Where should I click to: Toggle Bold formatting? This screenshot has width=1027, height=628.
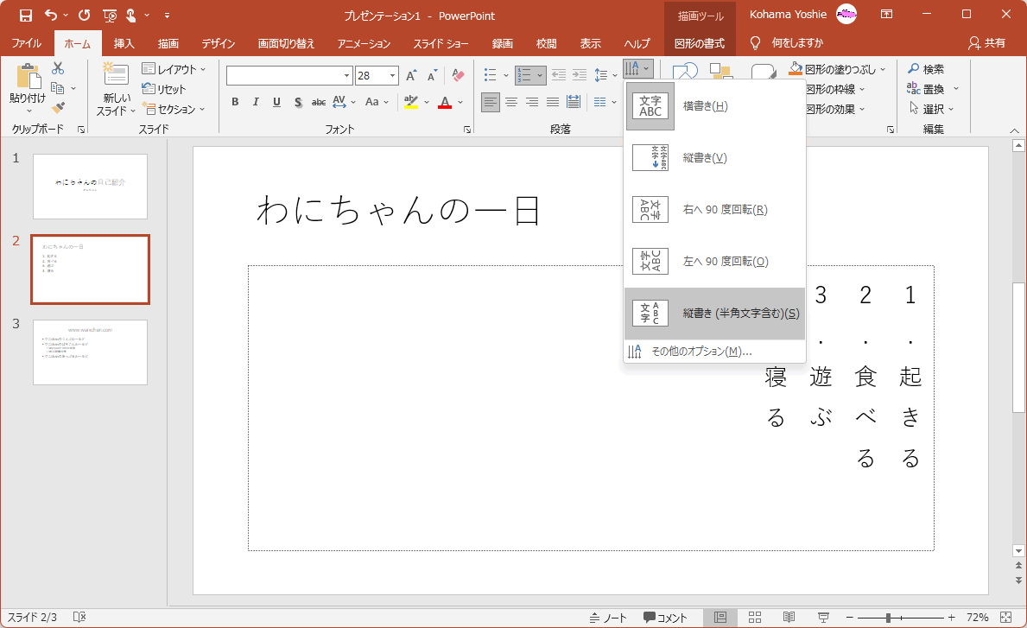pyautogui.click(x=235, y=102)
